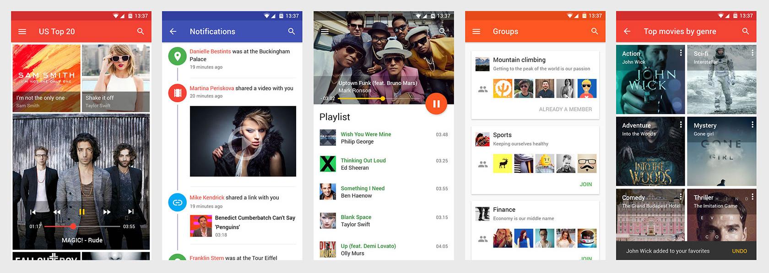
Task: Go back from Top movies by genre
Action: click(x=627, y=31)
